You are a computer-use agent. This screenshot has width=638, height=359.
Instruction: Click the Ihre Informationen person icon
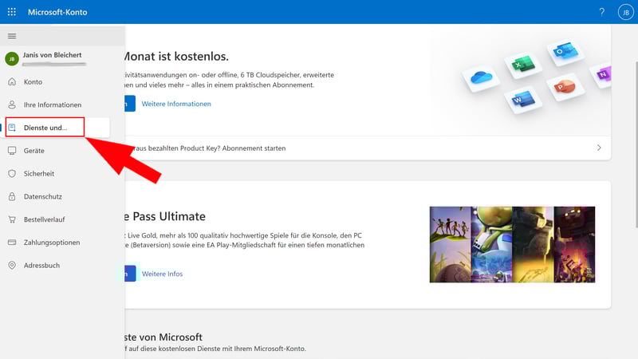12,105
